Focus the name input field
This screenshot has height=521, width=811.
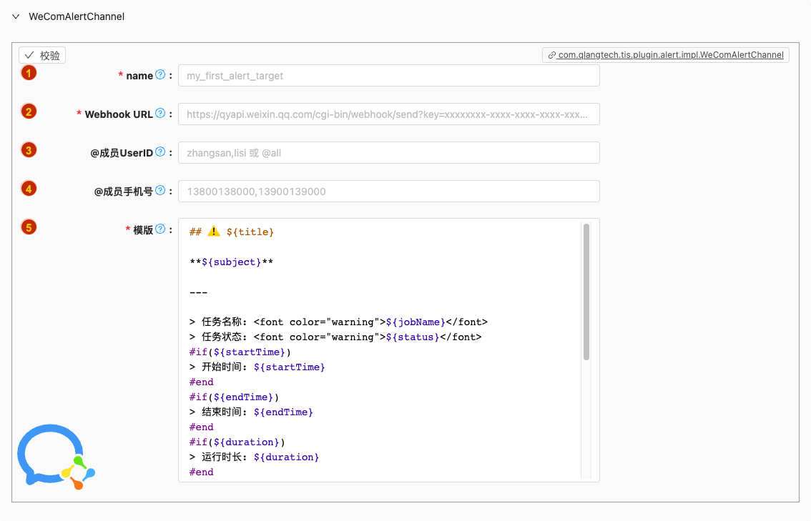click(388, 76)
